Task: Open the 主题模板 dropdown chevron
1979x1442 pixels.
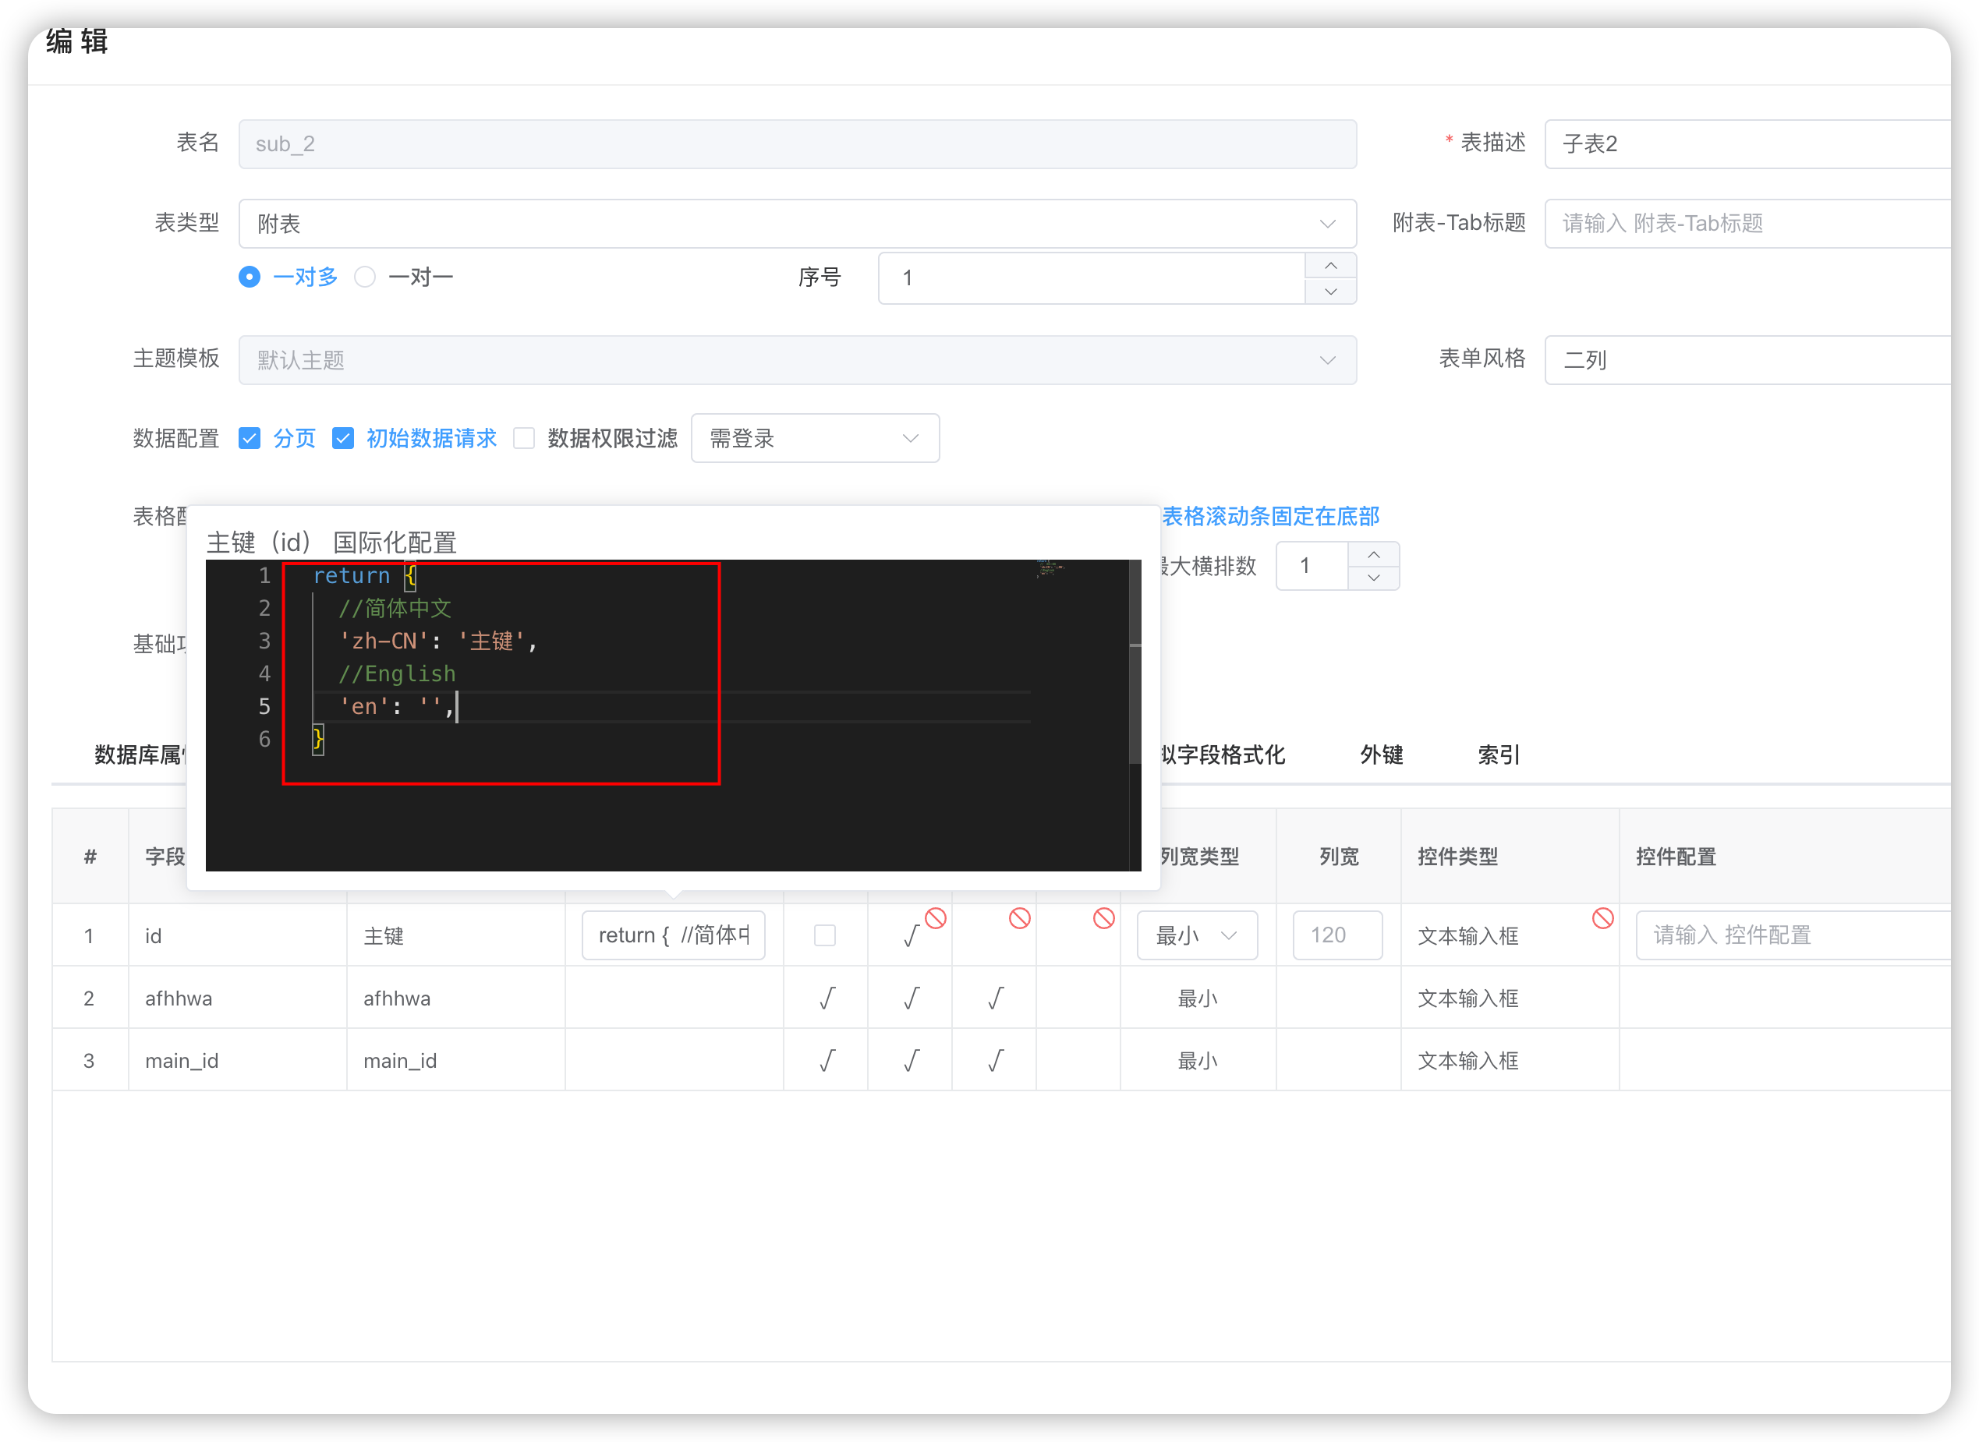Action: [x=1327, y=360]
